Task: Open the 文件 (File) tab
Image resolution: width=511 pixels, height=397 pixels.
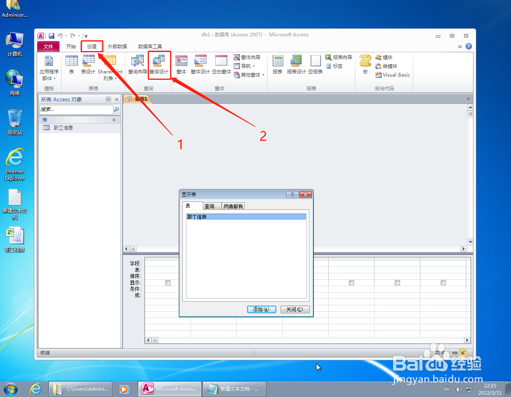Action: pos(48,46)
